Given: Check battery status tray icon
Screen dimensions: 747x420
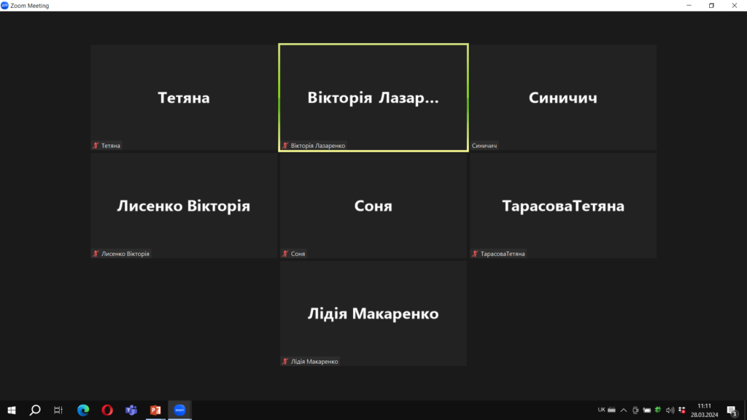Looking at the screenshot, I should coord(647,410).
